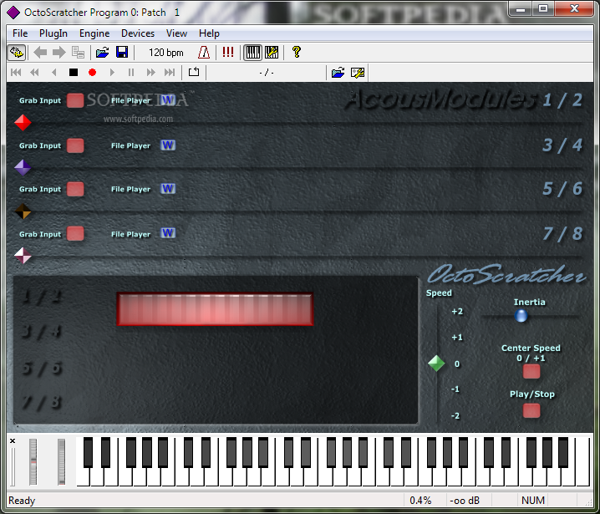Viewport: 600px width, 514px height.
Task: Go to next program with right arrow
Action: tap(59, 53)
